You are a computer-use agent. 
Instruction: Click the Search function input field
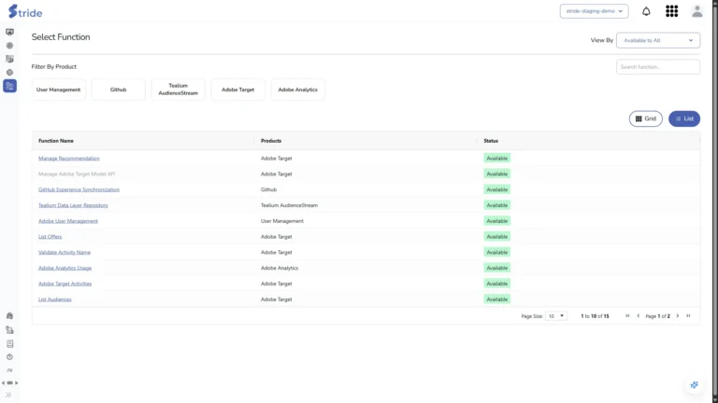[x=658, y=67]
